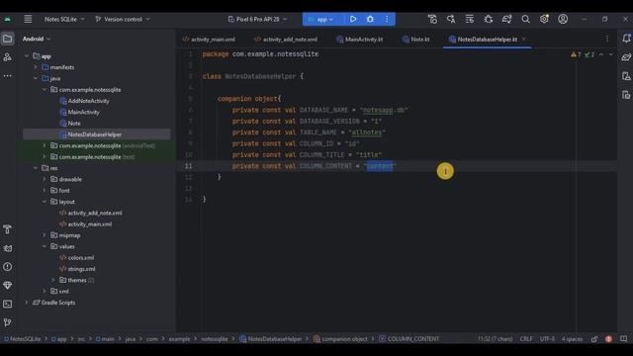The height and width of the screenshot is (356, 633).
Task: Run the app with play button
Action: click(353, 19)
